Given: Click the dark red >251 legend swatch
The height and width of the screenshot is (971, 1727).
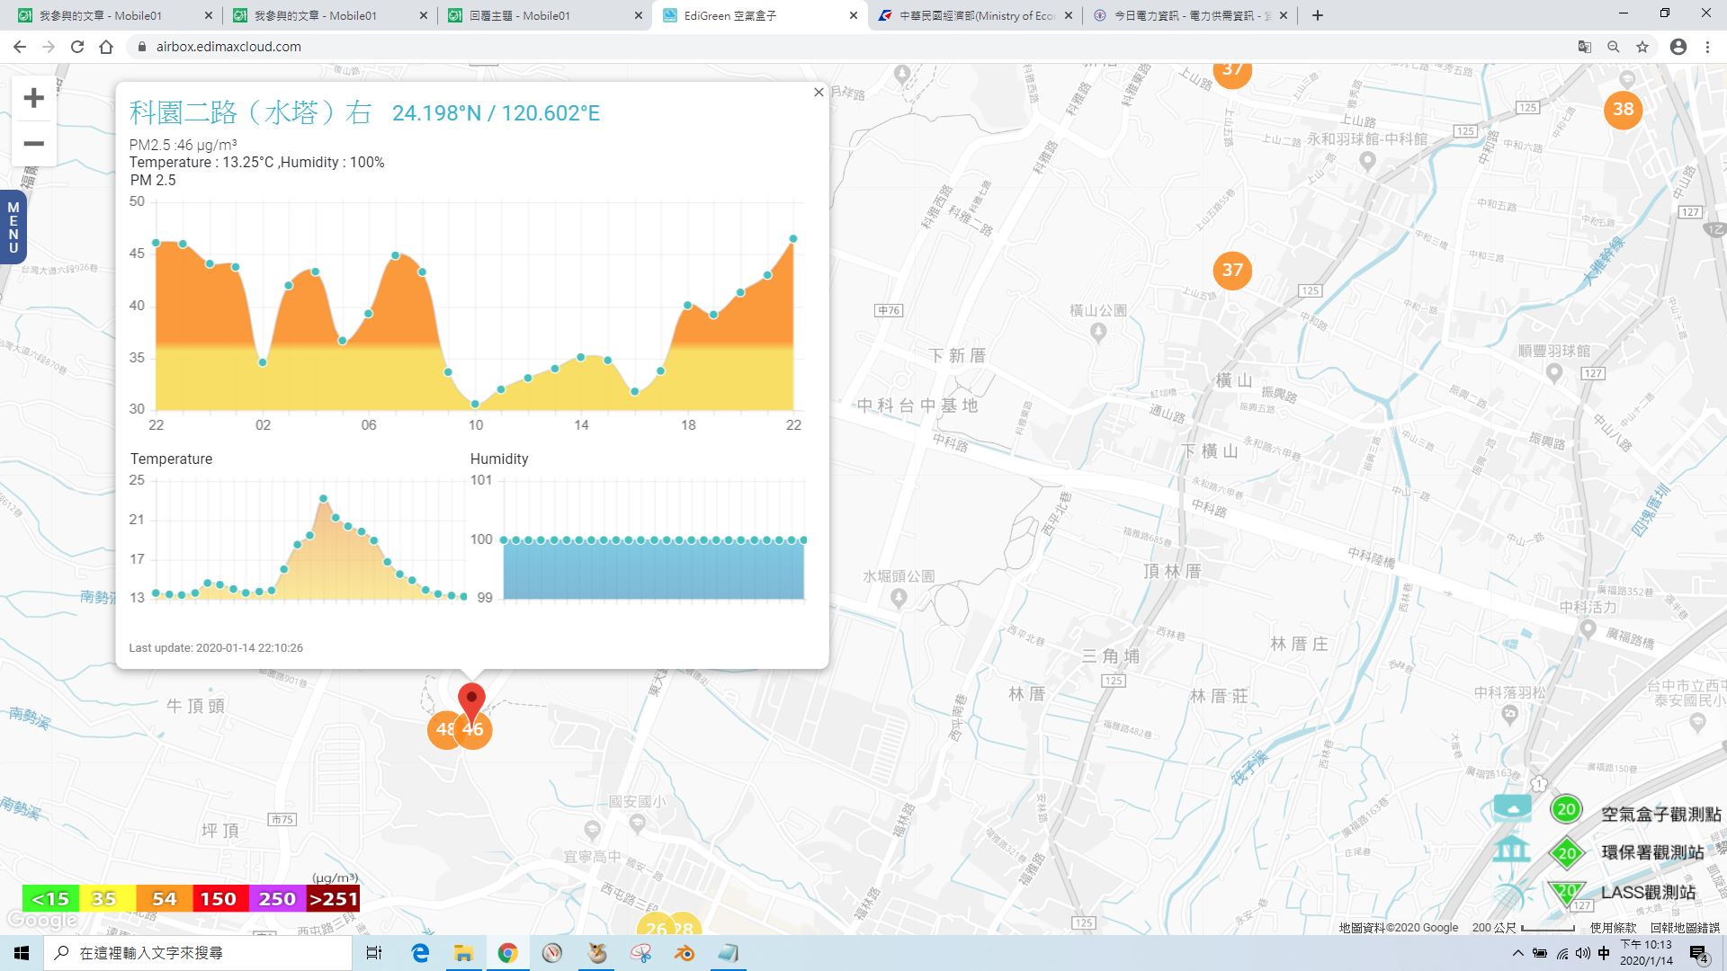Looking at the screenshot, I should pos(333,898).
